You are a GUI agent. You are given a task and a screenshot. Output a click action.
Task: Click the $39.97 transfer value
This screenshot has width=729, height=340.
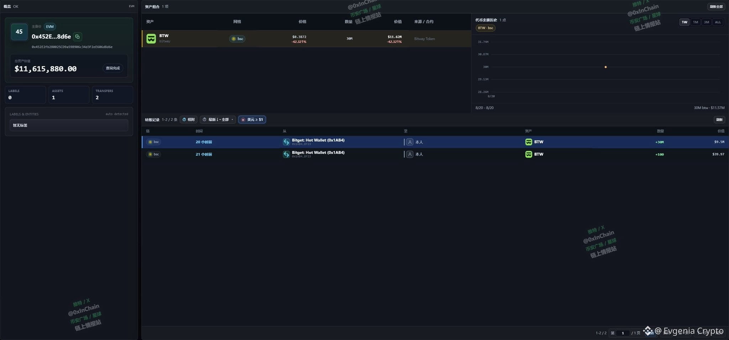coord(718,154)
